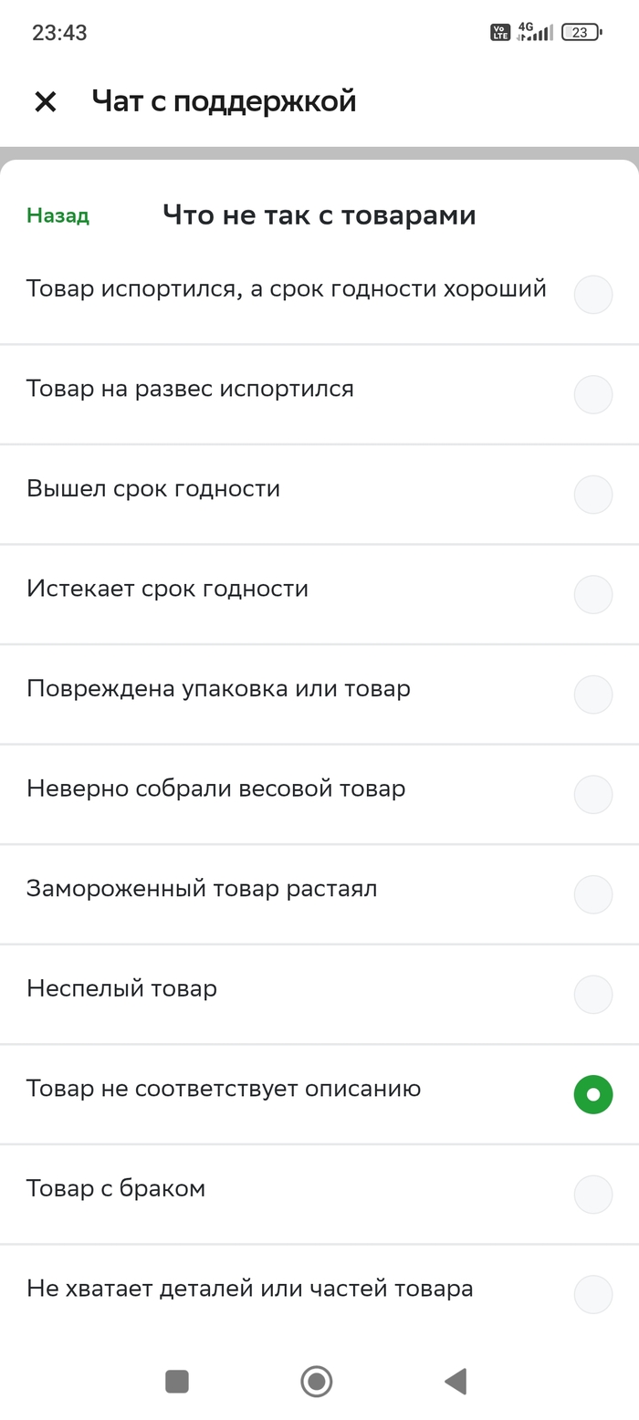Tap the 4G signal strength icon
The height and width of the screenshot is (1420, 639).
pos(535,33)
